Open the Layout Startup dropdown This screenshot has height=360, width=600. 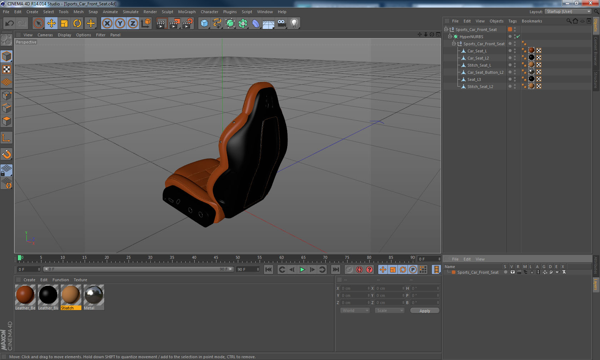[x=568, y=11]
